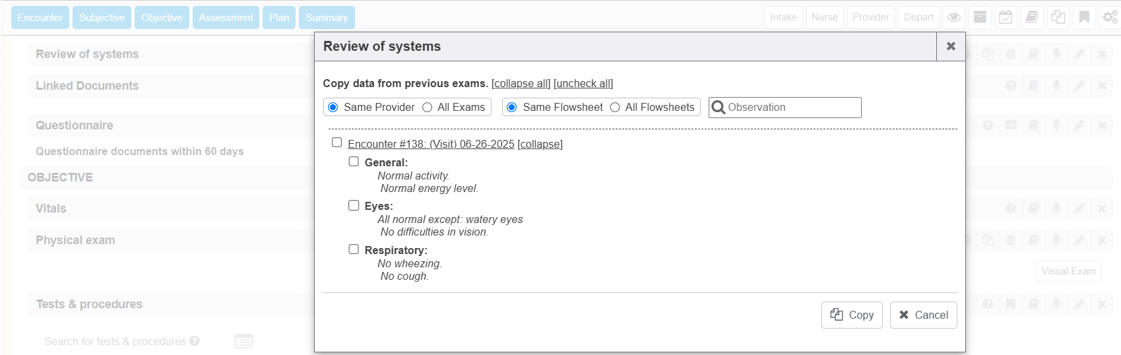This screenshot has height=355, width=1121.
Task: Check the General checkbox
Action: (x=354, y=162)
